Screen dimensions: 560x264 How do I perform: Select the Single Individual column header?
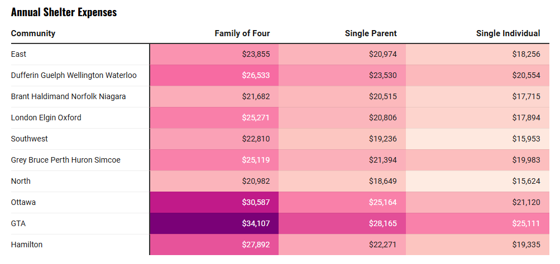[x=508, y=33]
